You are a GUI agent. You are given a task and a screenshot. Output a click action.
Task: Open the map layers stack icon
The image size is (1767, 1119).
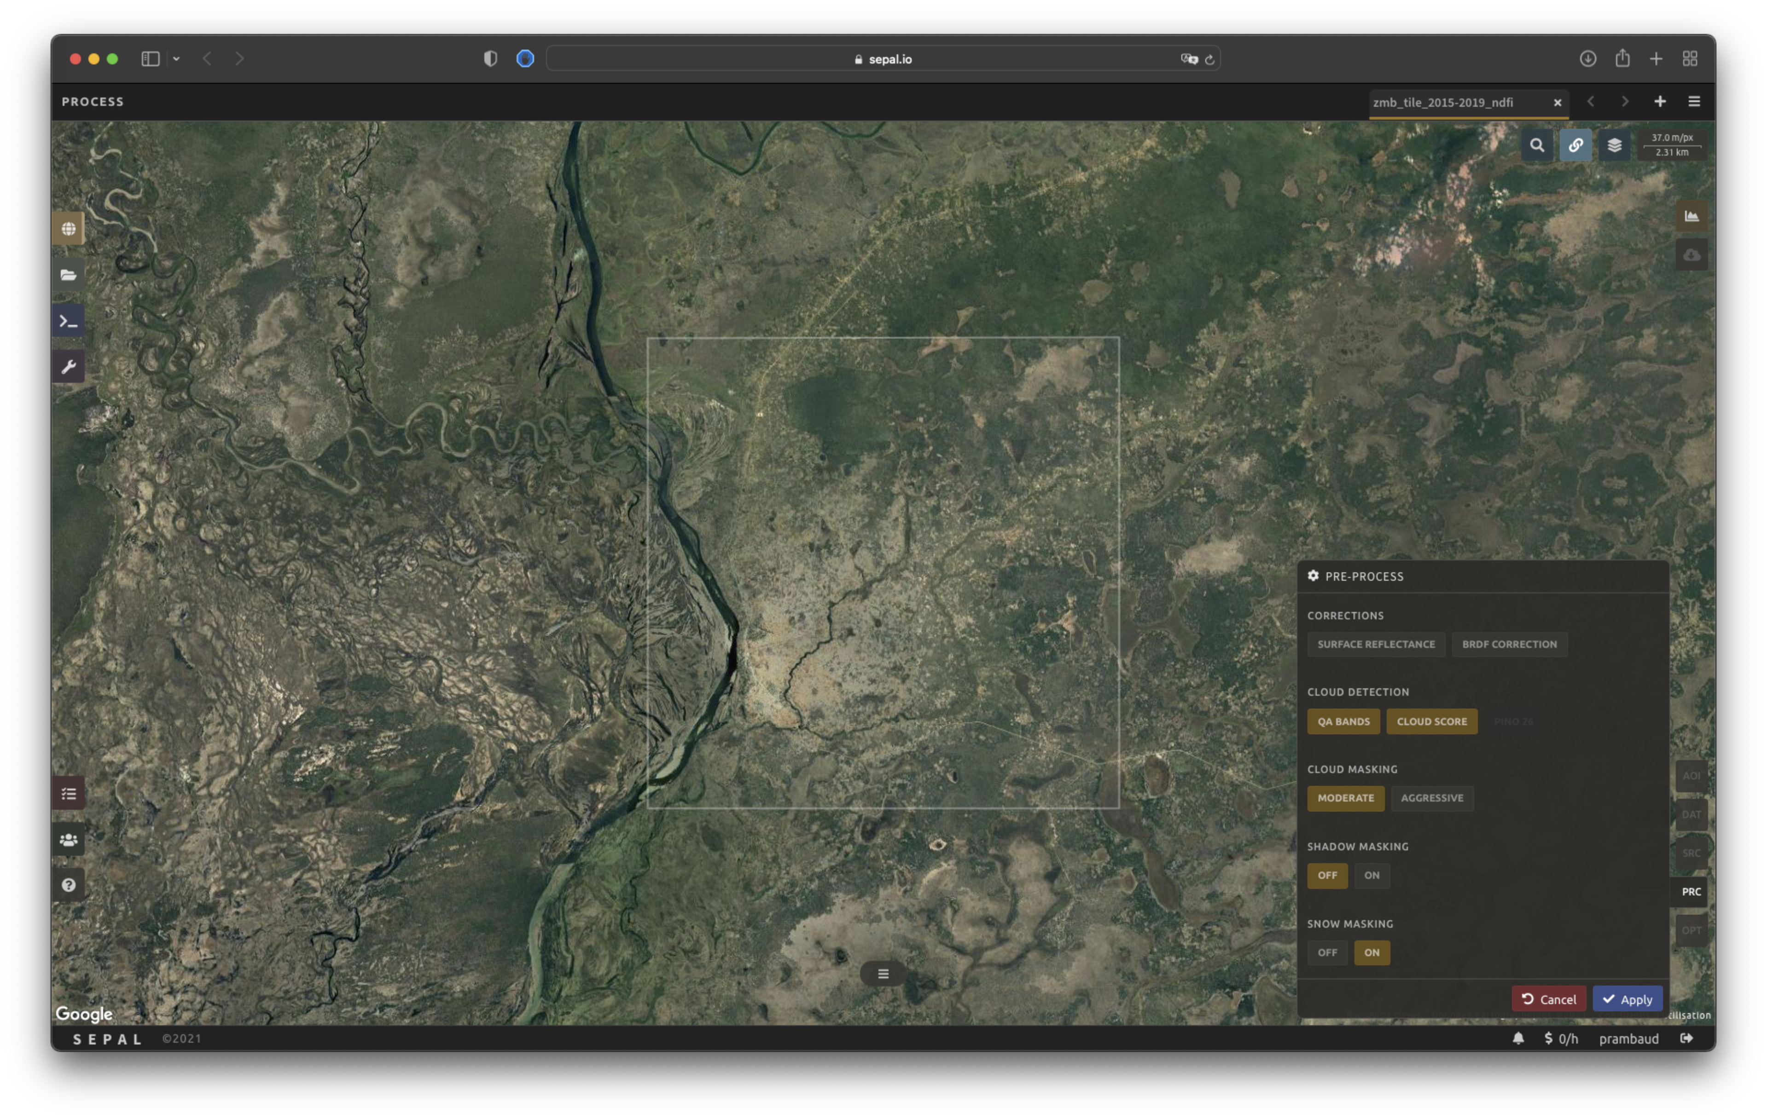[1614, 145]
